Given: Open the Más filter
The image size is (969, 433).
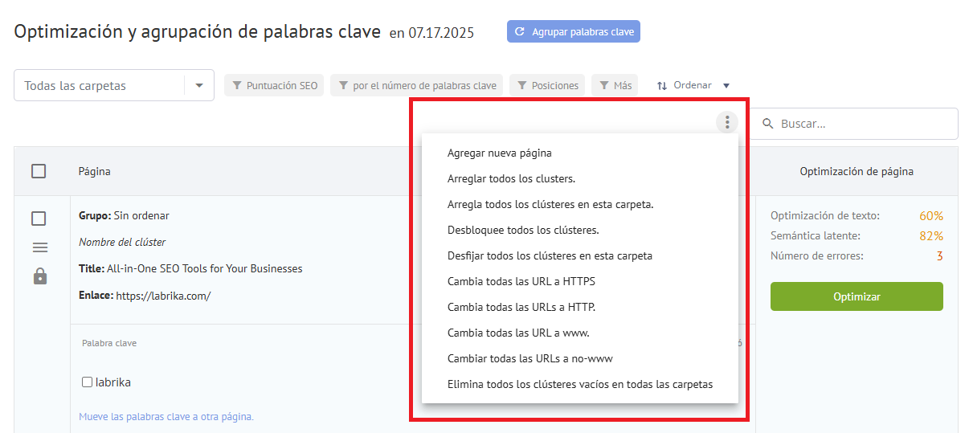Looking at the screenshot, I should click(x=615, y=85).
